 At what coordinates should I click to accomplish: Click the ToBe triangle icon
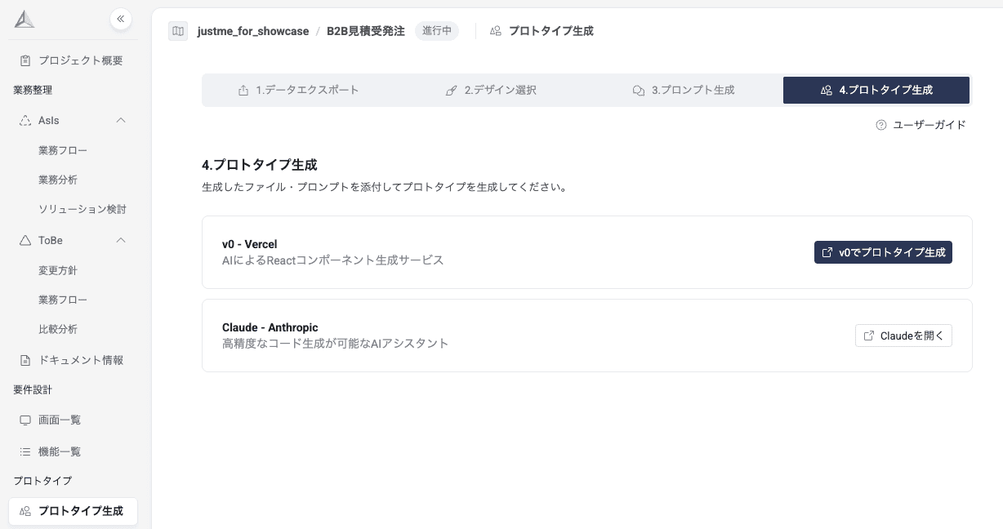coord(25,240)
